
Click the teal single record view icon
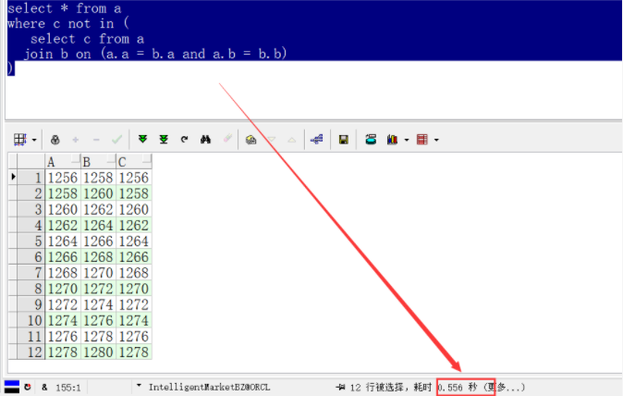(x=371, y=139)
